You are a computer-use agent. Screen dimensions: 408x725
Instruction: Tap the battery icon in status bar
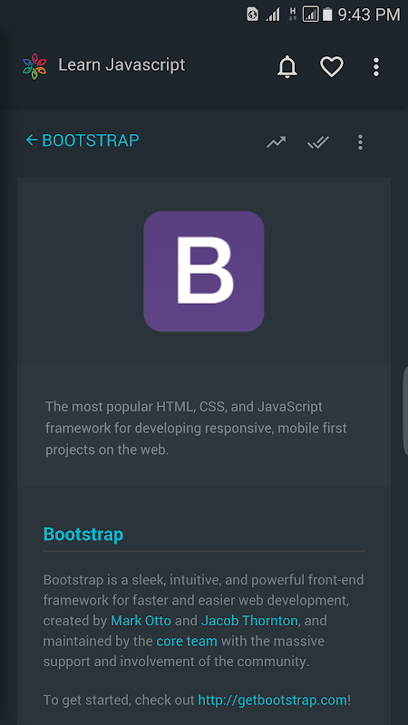click(x=327, y=14)
